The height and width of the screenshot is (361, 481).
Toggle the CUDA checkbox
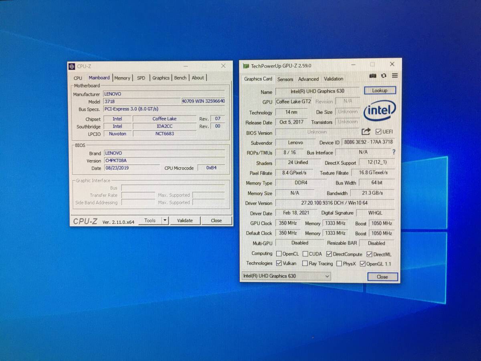tap(305, 254)
